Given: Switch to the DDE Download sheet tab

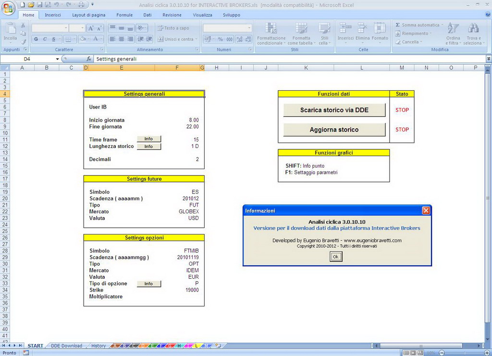Looking at the screenshot, I should (66, 345).
